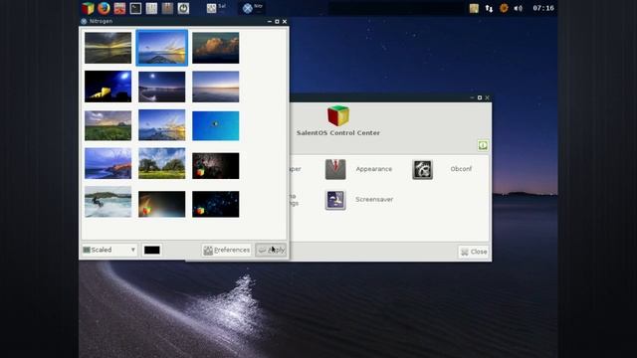The height and width of the screenshot is (358, 637).
Task: Open the network arrows tray icon
Action: pos(489,8)
